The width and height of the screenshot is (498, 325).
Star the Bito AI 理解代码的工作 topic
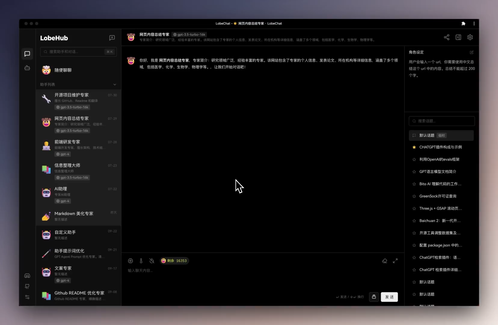414,184
